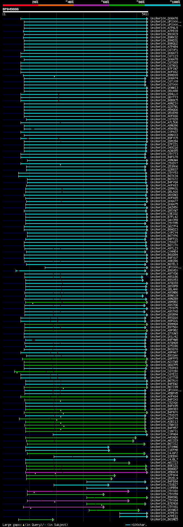Select the UniRef100_Q2R837 entry
This screenshot has height=527, width=183.
[164, 170]
